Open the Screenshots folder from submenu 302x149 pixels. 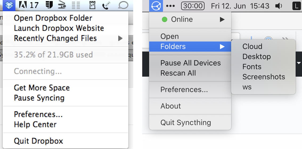264,77
